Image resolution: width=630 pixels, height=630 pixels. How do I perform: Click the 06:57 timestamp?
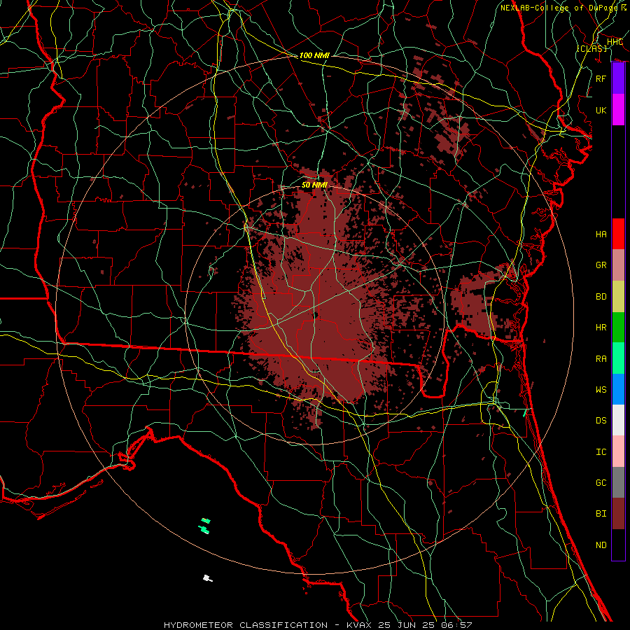[458, 625]
